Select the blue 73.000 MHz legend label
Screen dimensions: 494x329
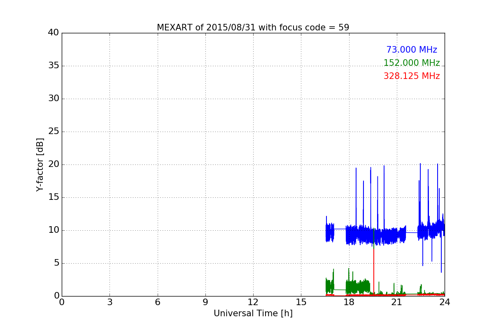[x=412, y=50]
